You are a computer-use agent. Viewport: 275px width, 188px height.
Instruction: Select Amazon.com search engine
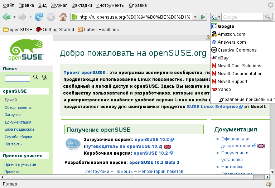pos(231,34)
